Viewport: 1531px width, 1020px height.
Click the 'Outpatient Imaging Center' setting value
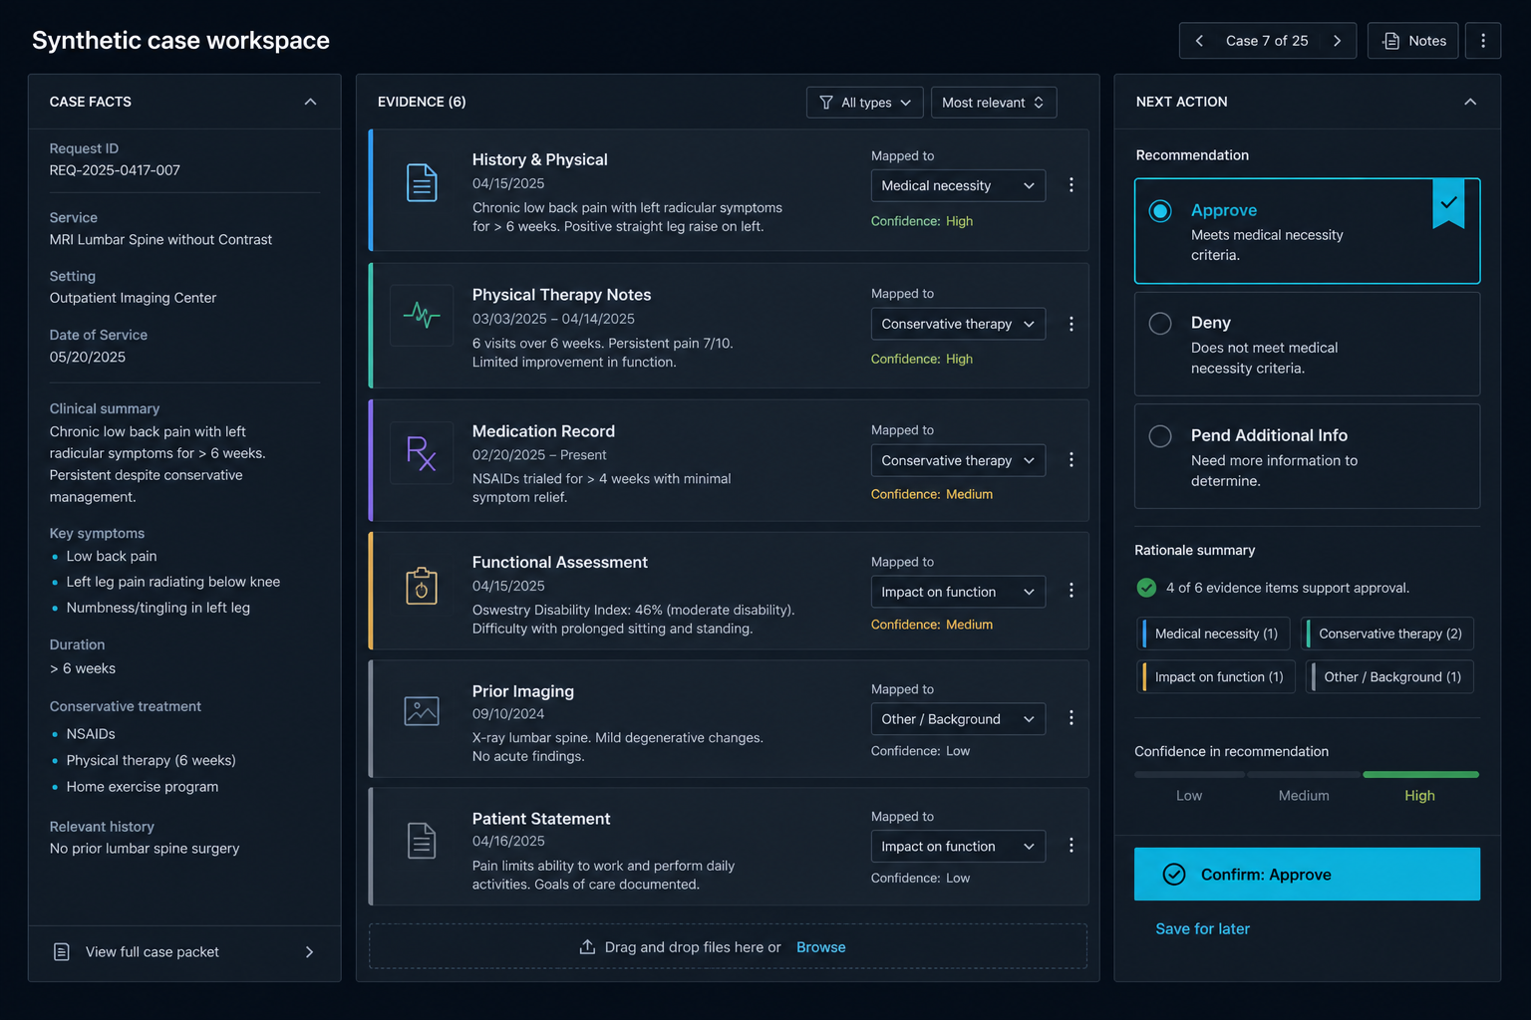[x=133, y=298]
